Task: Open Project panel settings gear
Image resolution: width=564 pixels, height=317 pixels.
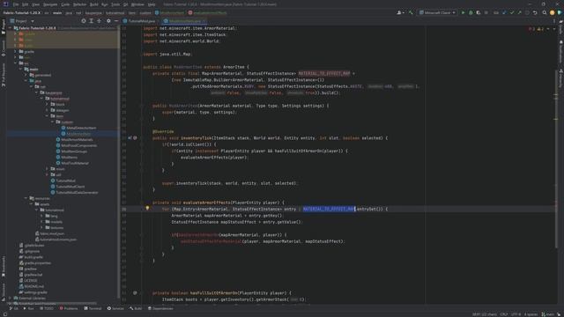Action: [x=108, y=21]
